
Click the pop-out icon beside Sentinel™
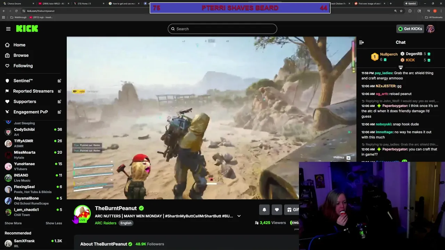pos(59,81)
